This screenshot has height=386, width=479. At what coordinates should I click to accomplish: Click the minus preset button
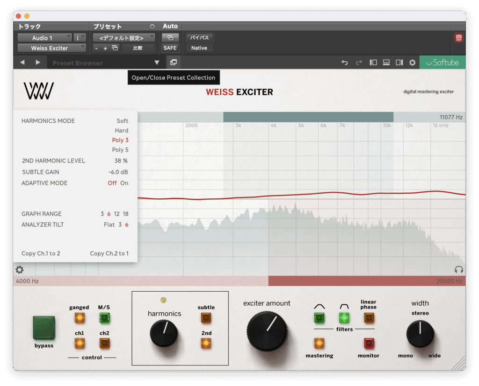tap(96, 48)
